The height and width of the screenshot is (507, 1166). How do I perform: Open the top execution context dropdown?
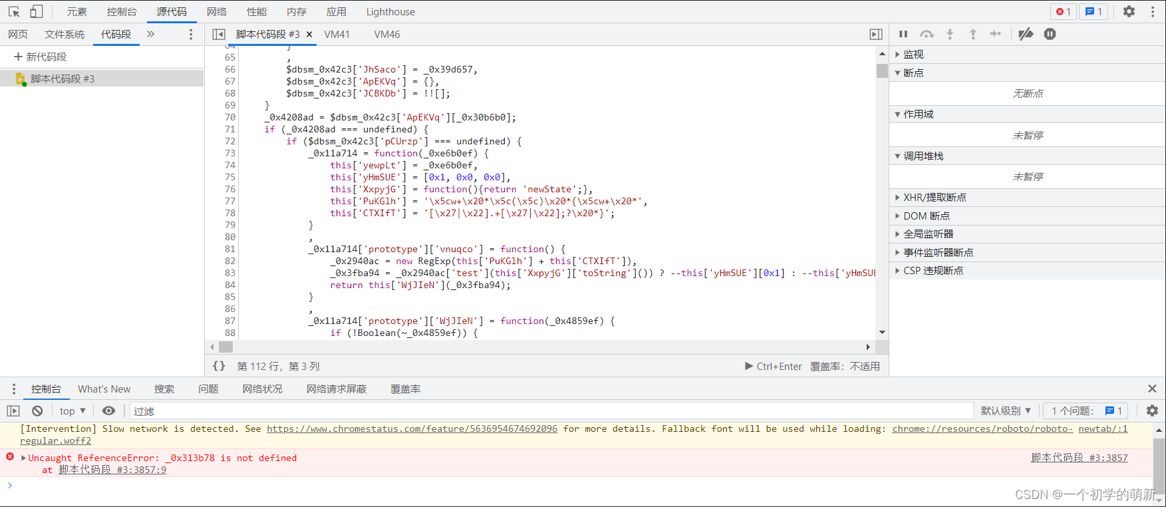tap(73, 411)
